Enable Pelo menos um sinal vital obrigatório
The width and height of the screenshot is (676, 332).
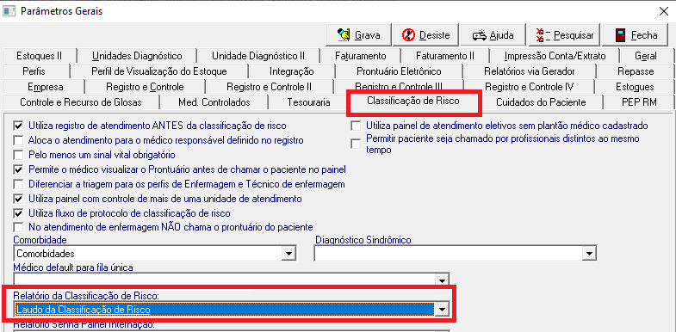pos(19,155)
